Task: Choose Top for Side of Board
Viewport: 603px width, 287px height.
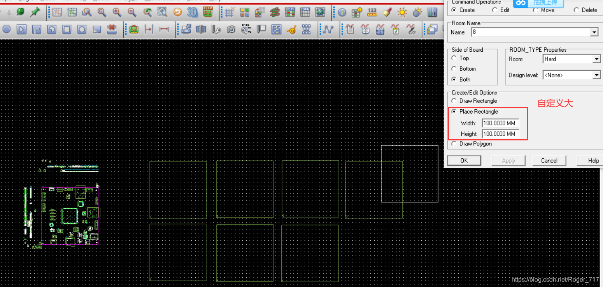Action: point(454,58)
